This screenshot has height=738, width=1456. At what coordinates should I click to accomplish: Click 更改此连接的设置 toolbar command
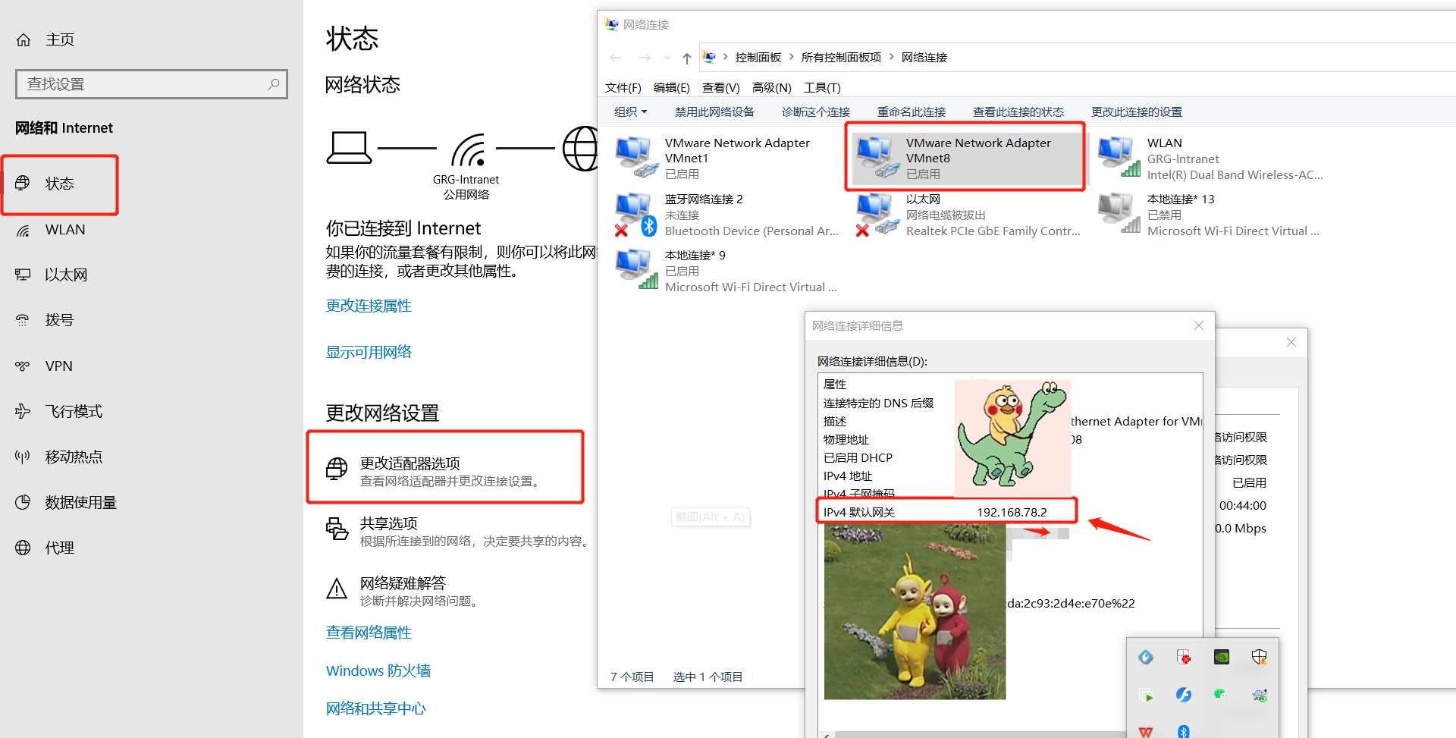[1137, 111]
